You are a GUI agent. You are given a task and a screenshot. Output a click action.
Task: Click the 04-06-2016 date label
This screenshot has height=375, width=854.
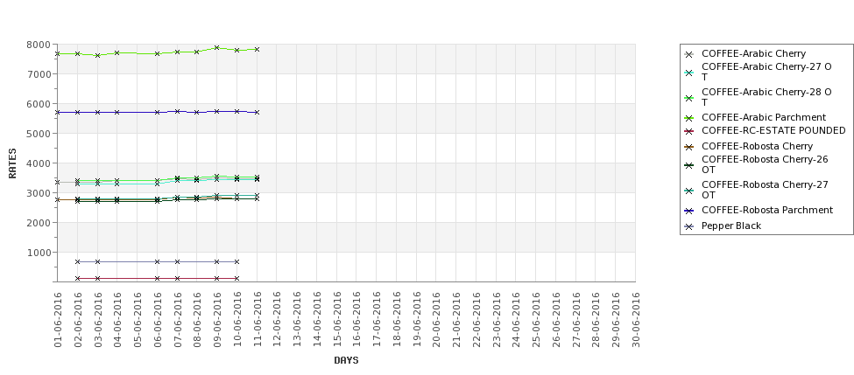click(117, 320)
